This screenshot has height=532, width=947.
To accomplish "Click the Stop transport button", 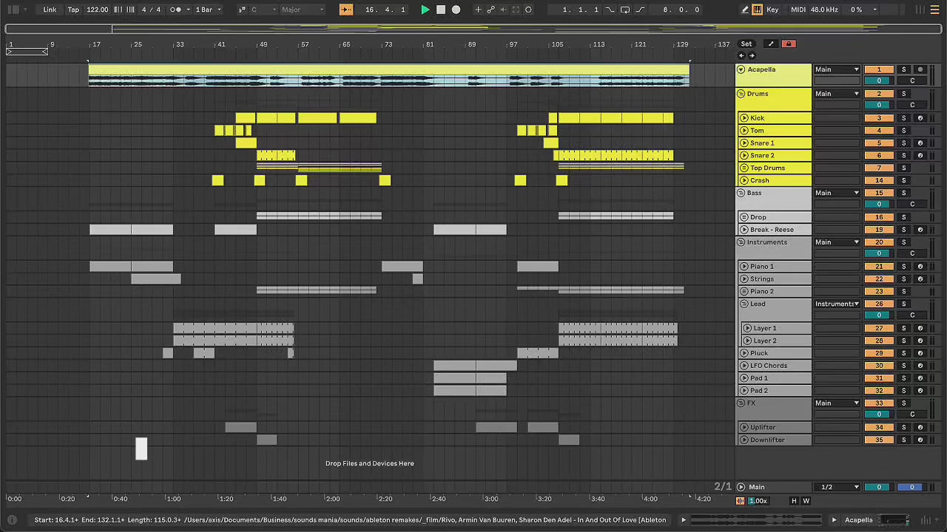I will pos(441,10).
